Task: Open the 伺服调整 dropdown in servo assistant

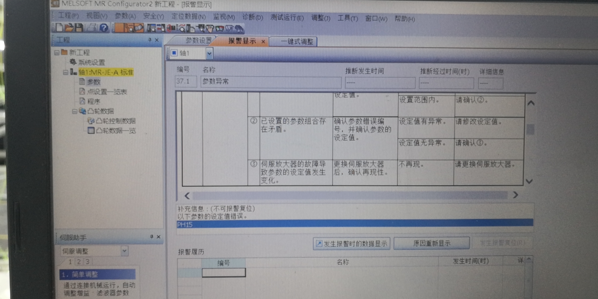Action: tap(124, 251)
